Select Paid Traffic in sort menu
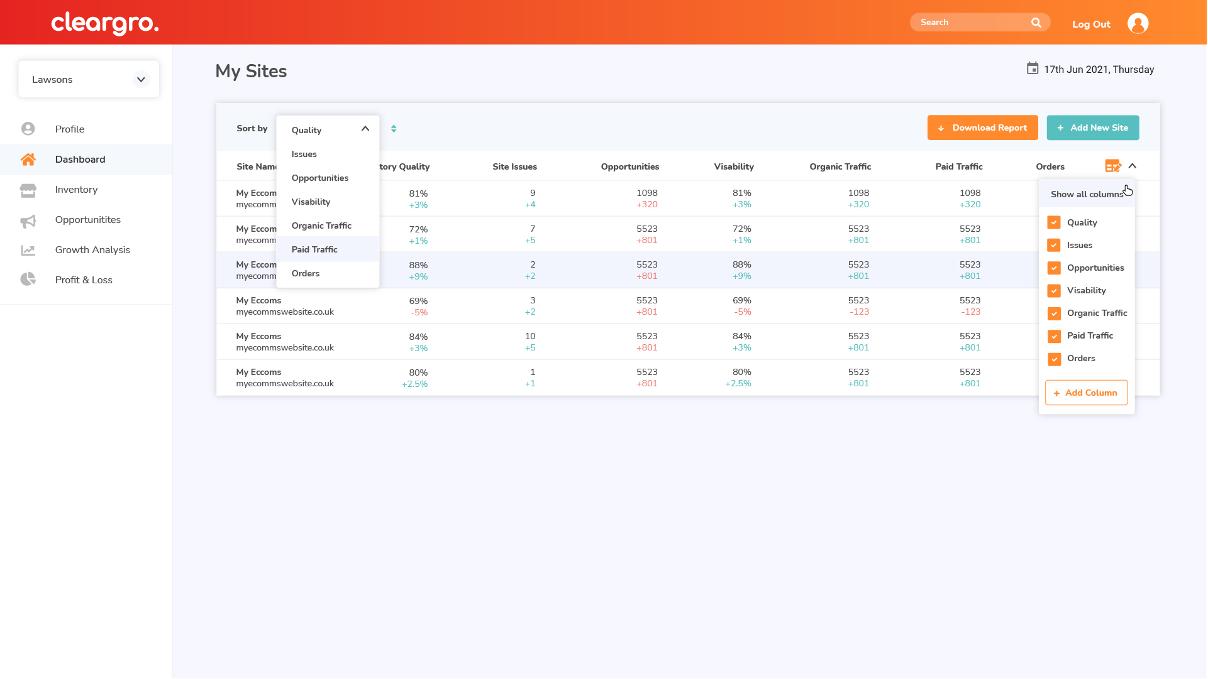Image resolution: width=1208 pixels, height=679 pixels. pyautogui.click(x=314, y=250)
